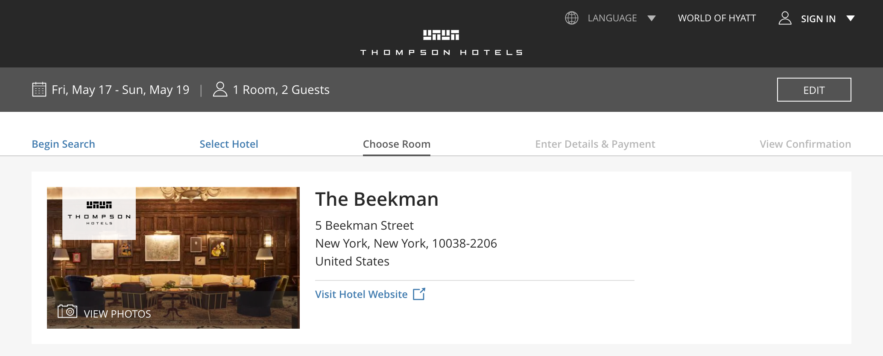Click the external link icon

419,294
